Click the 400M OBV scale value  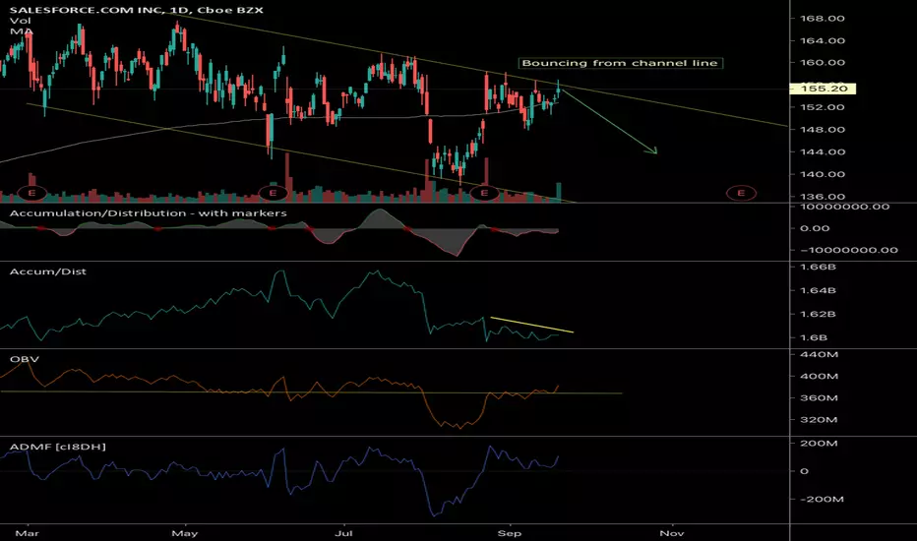(819, 376)
